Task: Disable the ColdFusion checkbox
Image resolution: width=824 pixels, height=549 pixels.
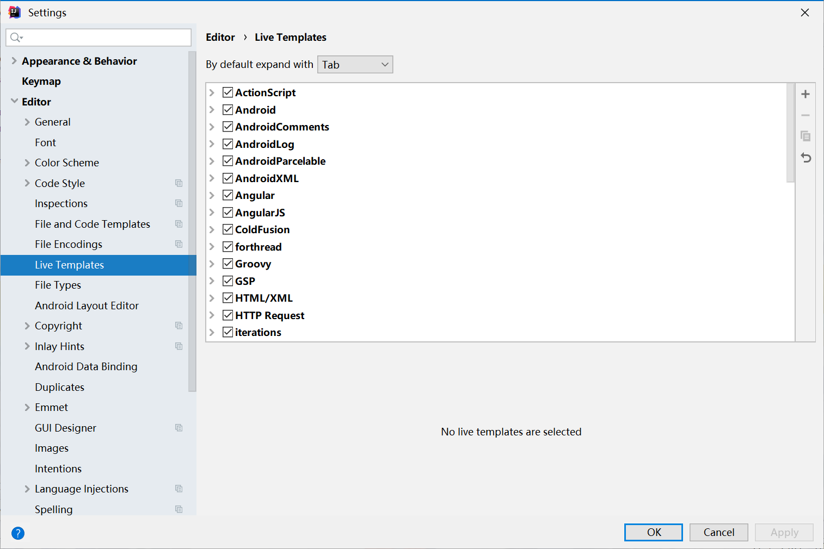Action: (228, 229)
